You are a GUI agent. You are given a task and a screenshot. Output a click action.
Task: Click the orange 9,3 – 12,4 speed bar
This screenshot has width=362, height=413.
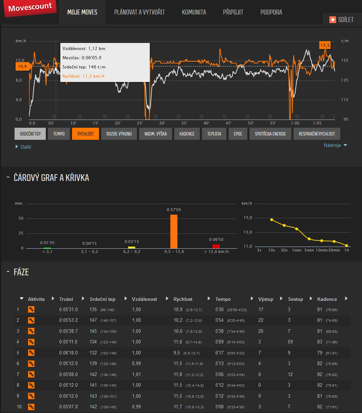[x=174, y=231]
